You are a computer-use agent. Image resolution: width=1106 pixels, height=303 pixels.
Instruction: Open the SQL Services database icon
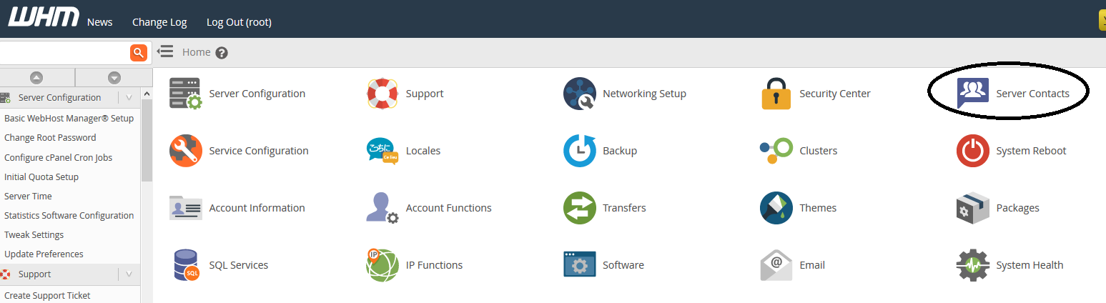pos(186,265)
